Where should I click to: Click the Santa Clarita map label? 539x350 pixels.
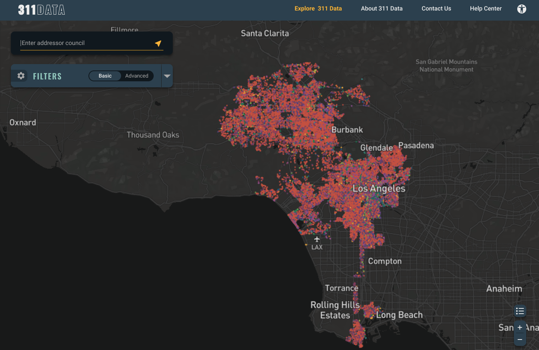(265, 33)
